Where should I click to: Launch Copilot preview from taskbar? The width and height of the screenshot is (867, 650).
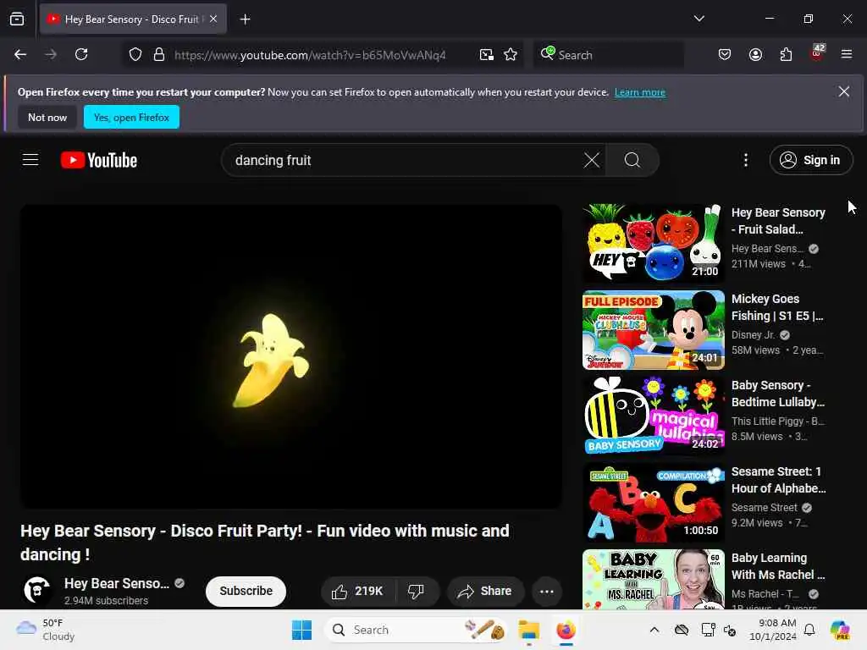[x=840, y=630]
